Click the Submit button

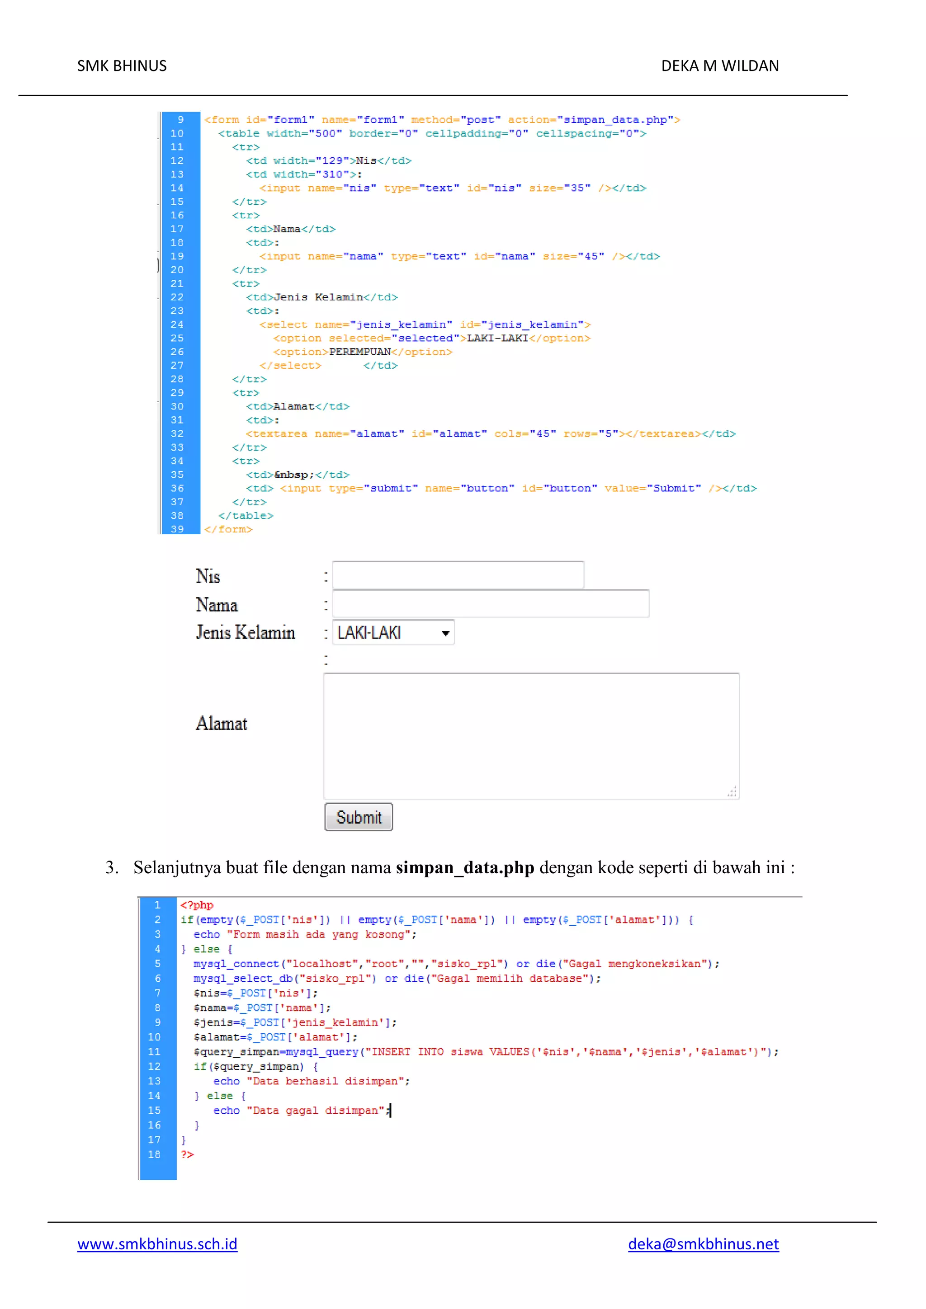point(359,817)
